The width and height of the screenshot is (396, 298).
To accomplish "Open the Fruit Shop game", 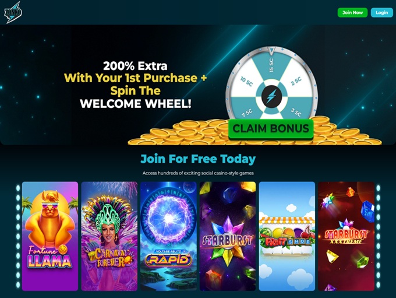I will (287, 236).
